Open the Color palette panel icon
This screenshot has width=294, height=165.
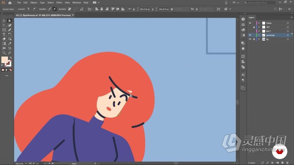click(243, 30)
